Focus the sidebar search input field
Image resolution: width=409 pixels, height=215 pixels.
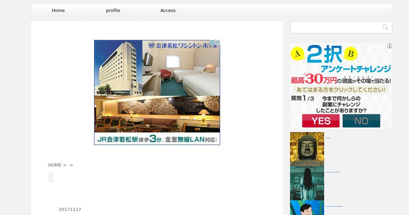click(341, 27)
